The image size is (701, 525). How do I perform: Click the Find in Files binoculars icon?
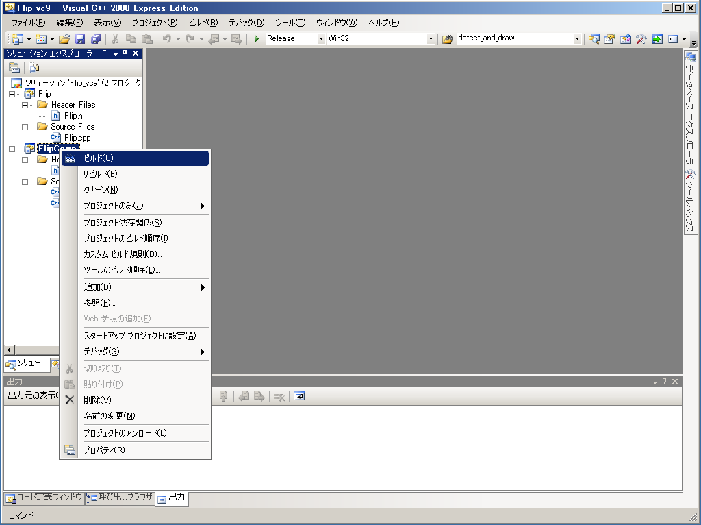[x=448, y=39]
